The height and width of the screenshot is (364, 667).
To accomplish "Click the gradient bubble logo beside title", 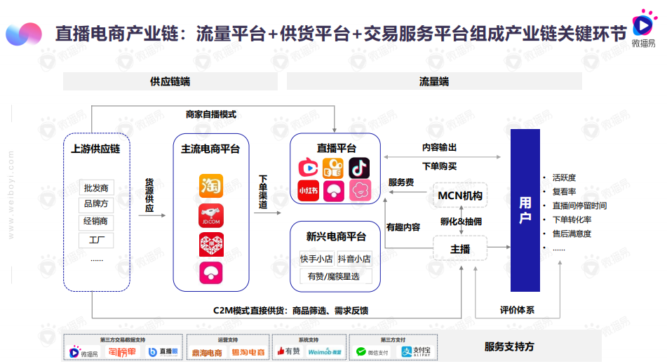I will pos(24,34).
